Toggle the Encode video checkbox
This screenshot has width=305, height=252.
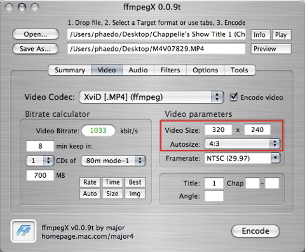234,97
